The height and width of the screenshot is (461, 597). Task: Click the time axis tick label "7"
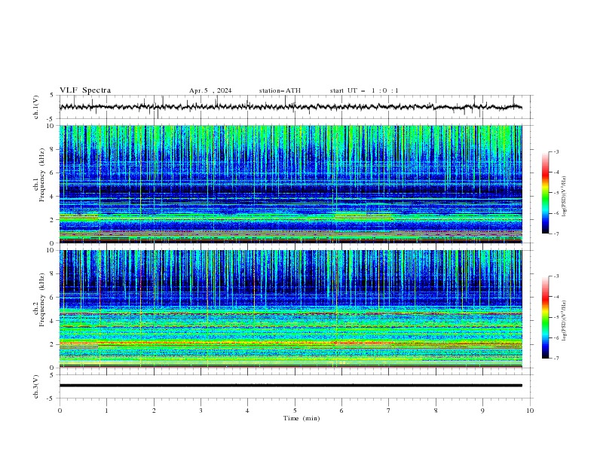pyautogui.click(x=389, y=411)
